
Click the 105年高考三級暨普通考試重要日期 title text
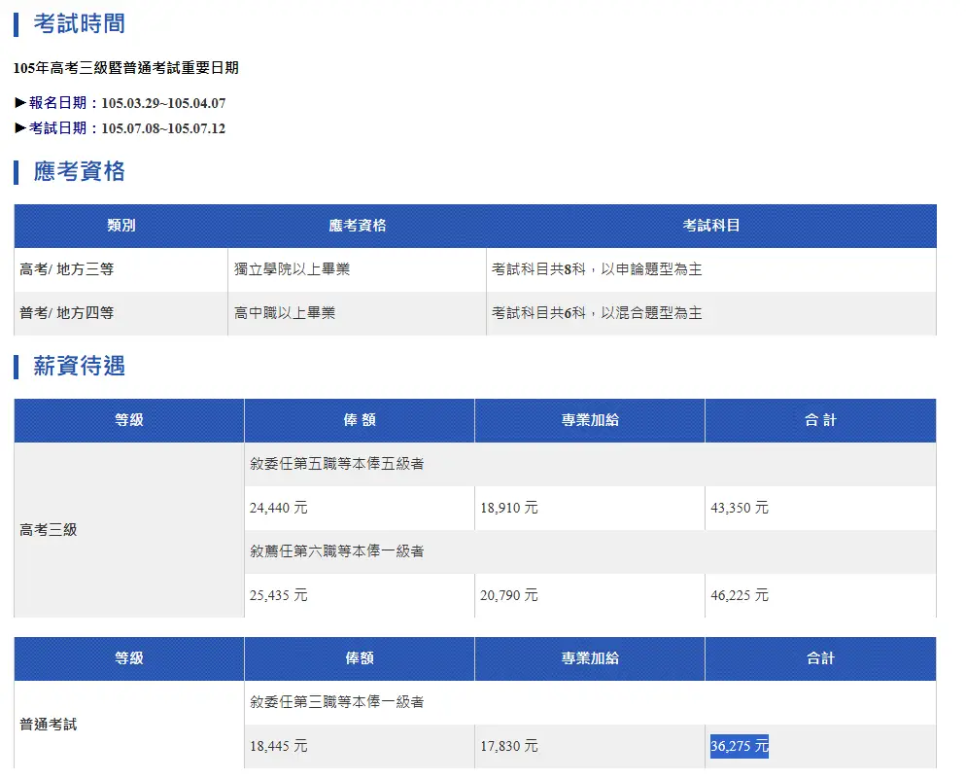click(126, 68)
